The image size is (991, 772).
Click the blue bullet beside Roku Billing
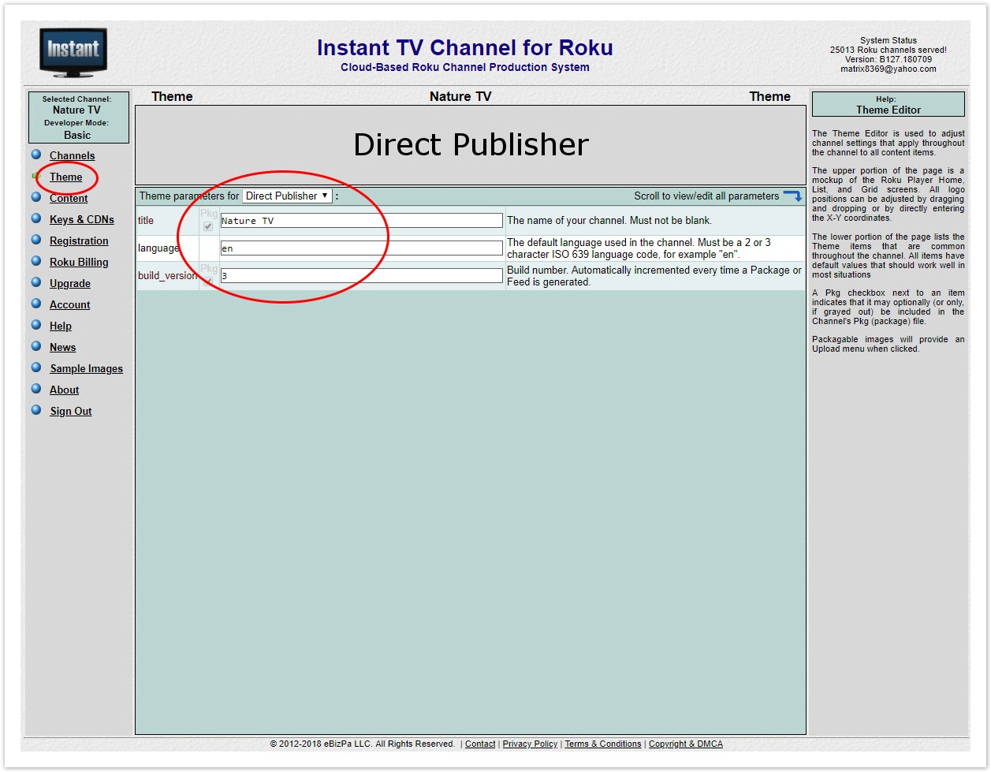(36, 261)
